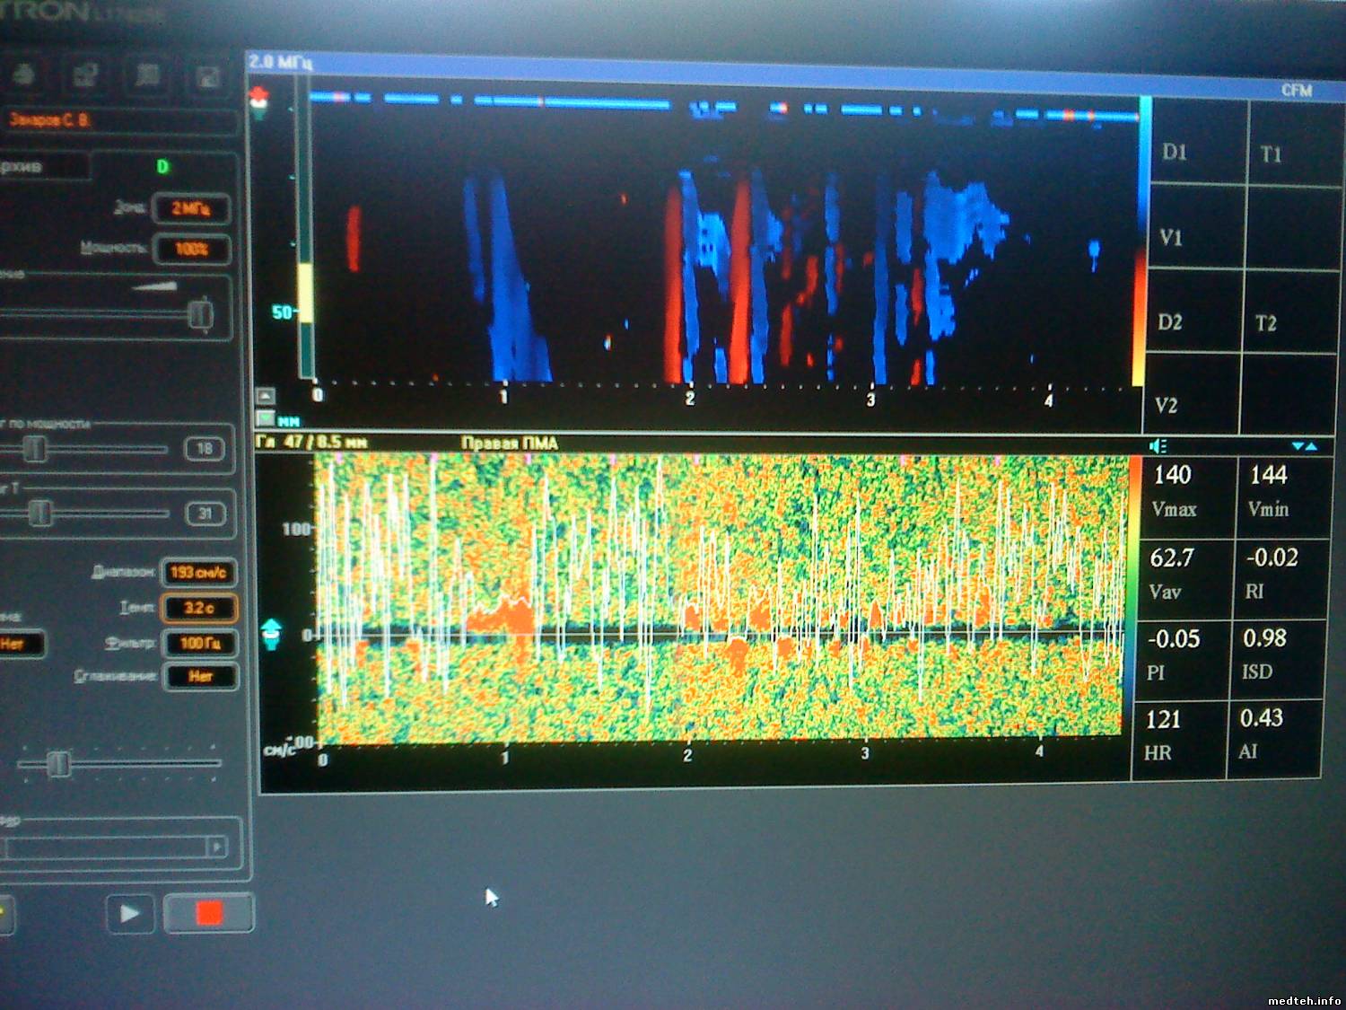The width and height of the screenshot is (1346, 1010).
Task: Click the red-green flow direction icon
Action: pos(259,101)
